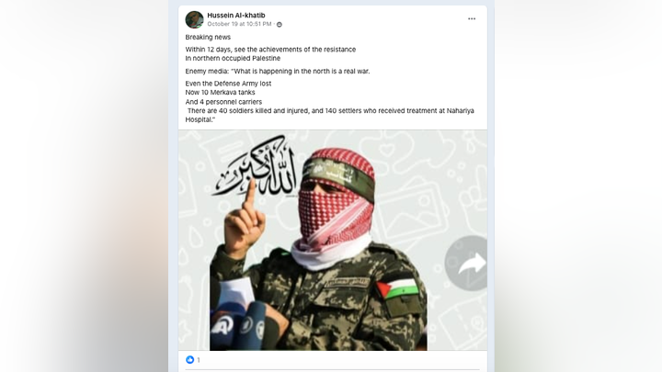The width and height of the screenshot is (662, 372).
Task: Click the Palestinian flag patch in photo
Action: 397,289
